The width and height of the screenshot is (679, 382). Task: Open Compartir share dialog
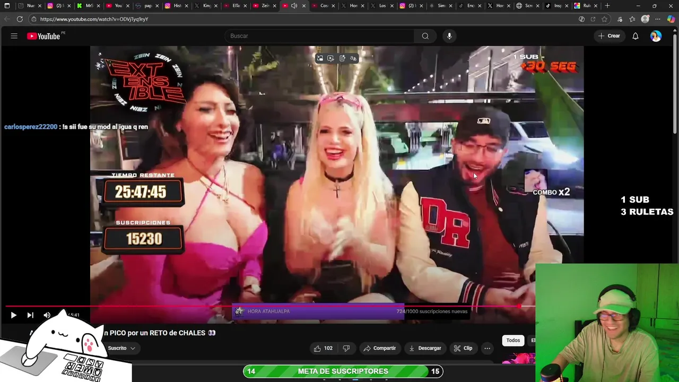[379, 348]
